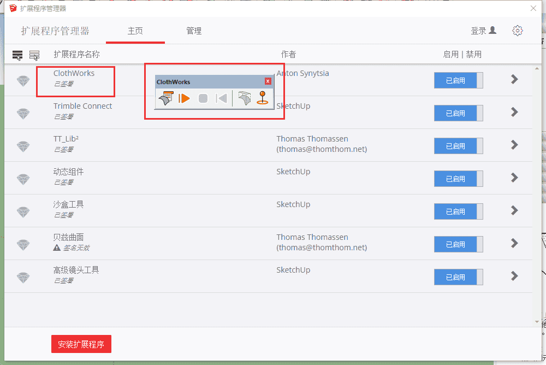Select ClothWorks extension name
Viewport: 546px width, 365px height.
coord(74,73)
